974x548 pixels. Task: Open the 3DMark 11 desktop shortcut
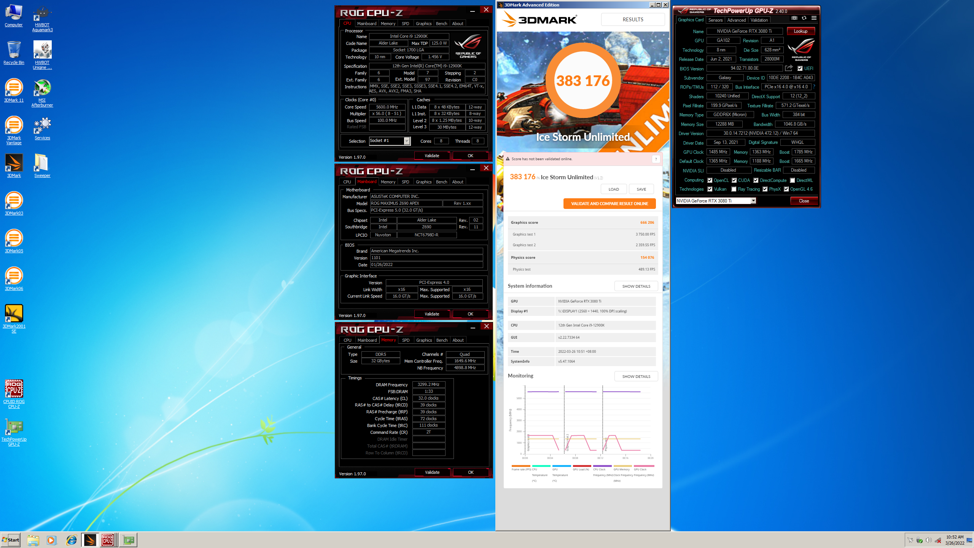coord(14,91)
